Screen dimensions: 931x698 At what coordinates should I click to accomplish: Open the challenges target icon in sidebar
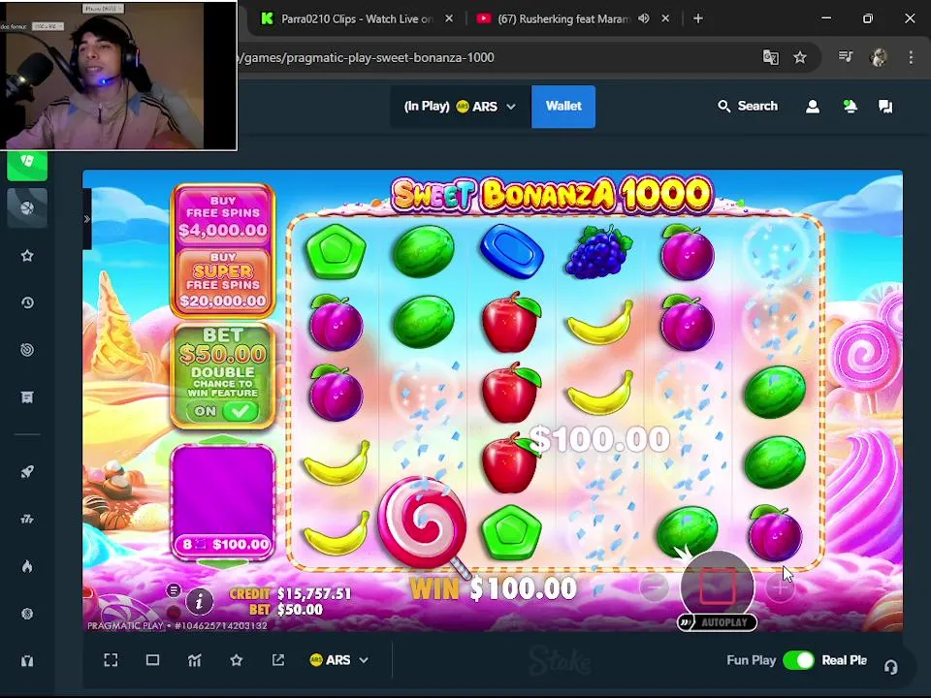pyautogui.click(x=27, y=350)
